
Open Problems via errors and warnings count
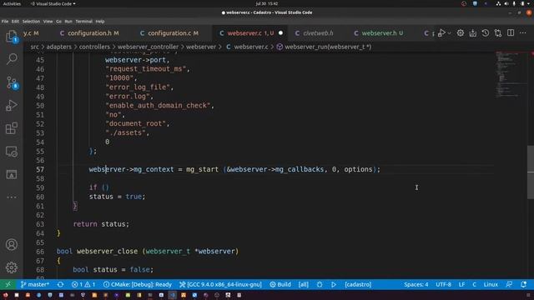coord(83,284)
